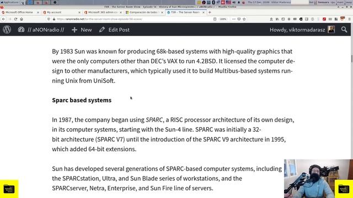Go to the browser home page
The image size is (353, 198).
(22, 19)
